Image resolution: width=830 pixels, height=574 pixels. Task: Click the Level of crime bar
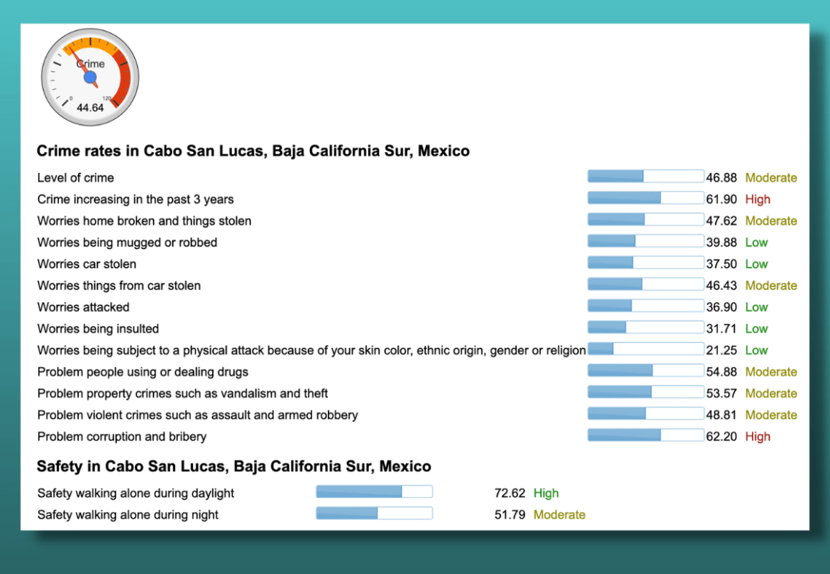point(646,177)
